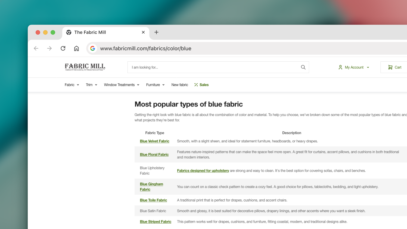Open the Blue Gingham Fabric link
Viewport: 407px width, 229px height.
tap(151, 187)
